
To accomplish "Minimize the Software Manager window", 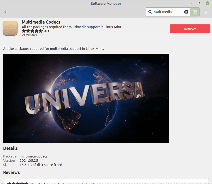I will (x=192, y=3).
